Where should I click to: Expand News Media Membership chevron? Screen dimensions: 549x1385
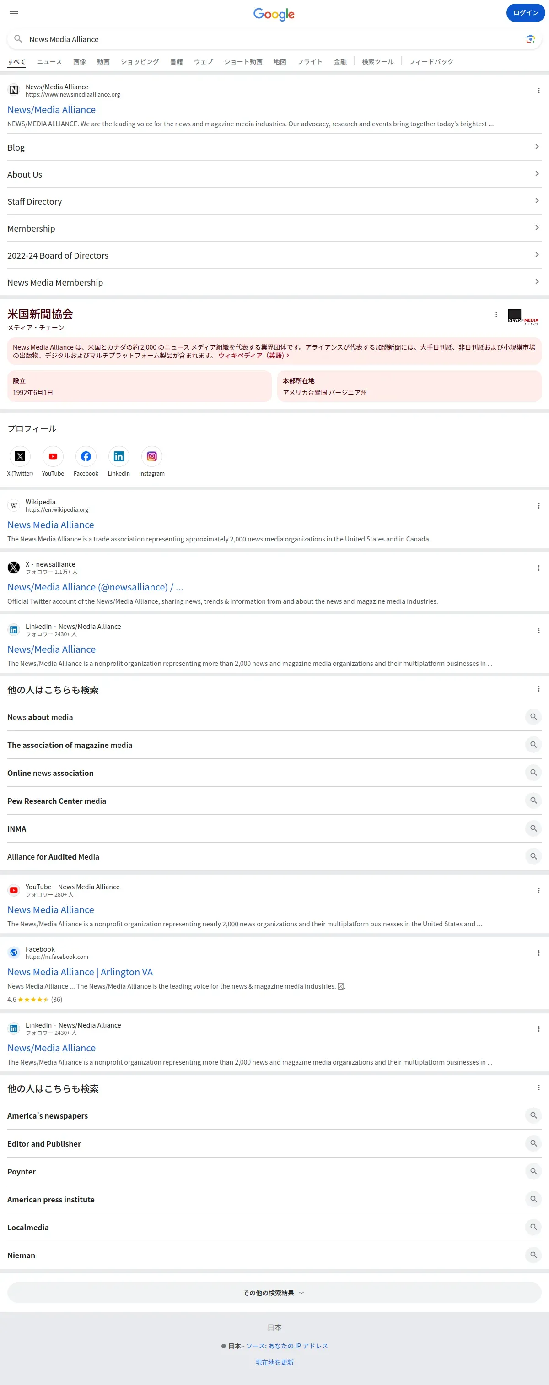[537, 281]
